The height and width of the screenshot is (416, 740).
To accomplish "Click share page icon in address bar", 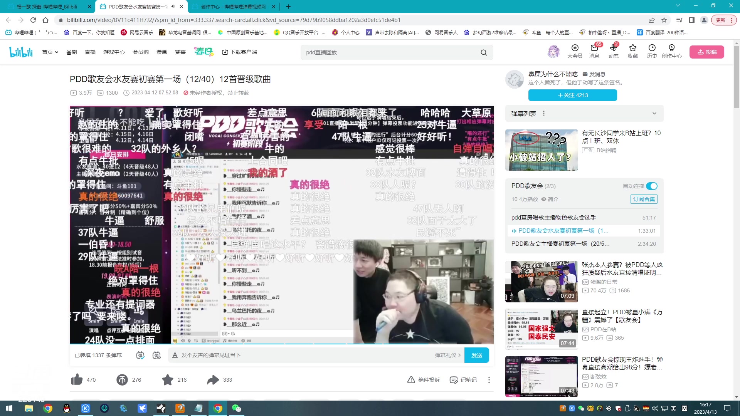I will tap(652, 20).
